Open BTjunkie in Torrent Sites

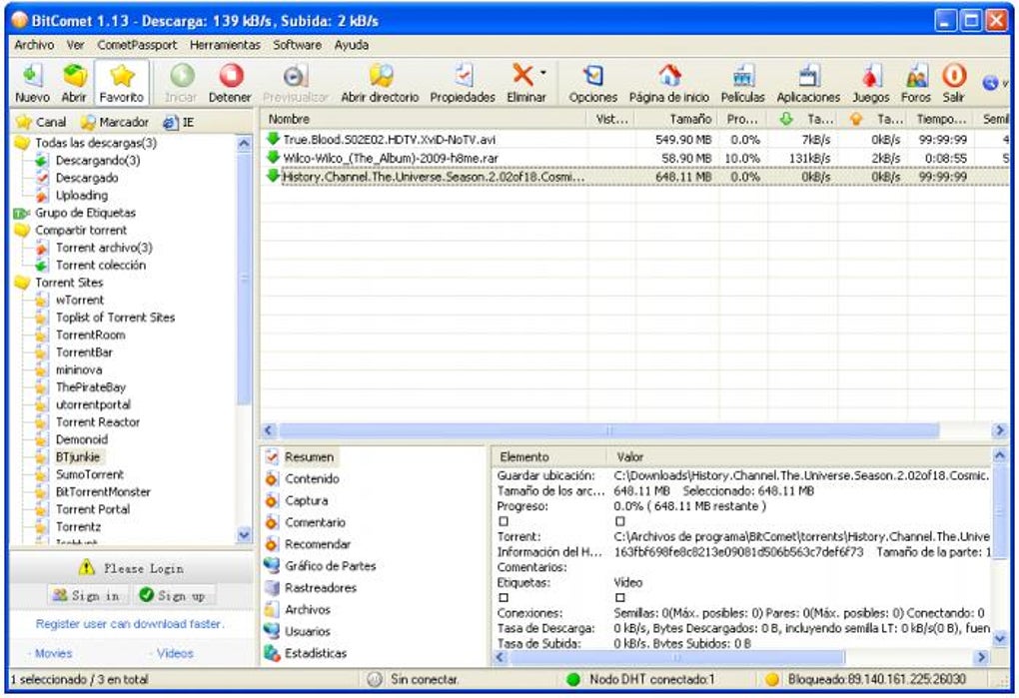click(78, 457)
